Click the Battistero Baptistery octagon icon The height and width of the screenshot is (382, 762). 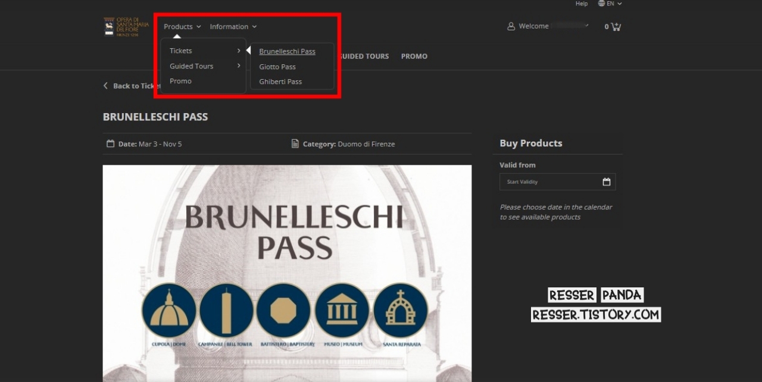coord(283,310)
